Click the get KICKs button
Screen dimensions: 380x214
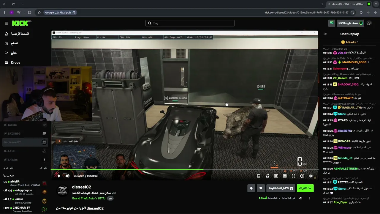(351, 23)
